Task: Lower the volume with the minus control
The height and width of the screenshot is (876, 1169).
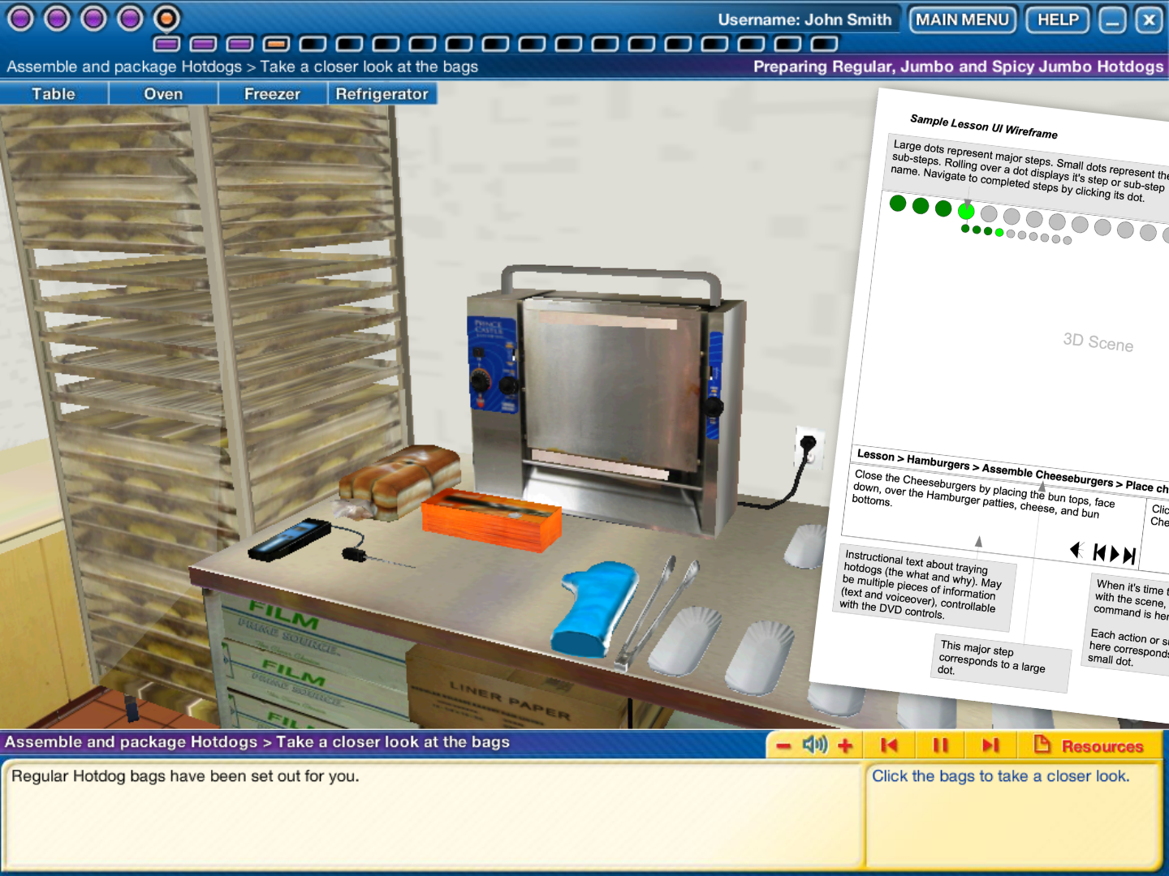Action: tap(782, 744)
